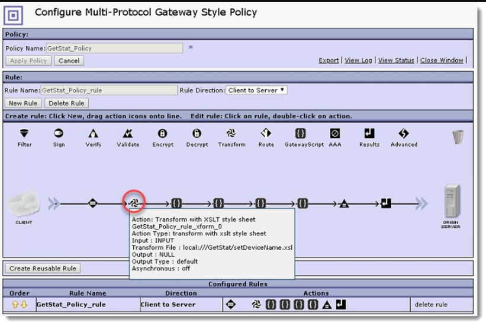486x323 pixels.
Task: Open the Export link
Action: point(329,60)
